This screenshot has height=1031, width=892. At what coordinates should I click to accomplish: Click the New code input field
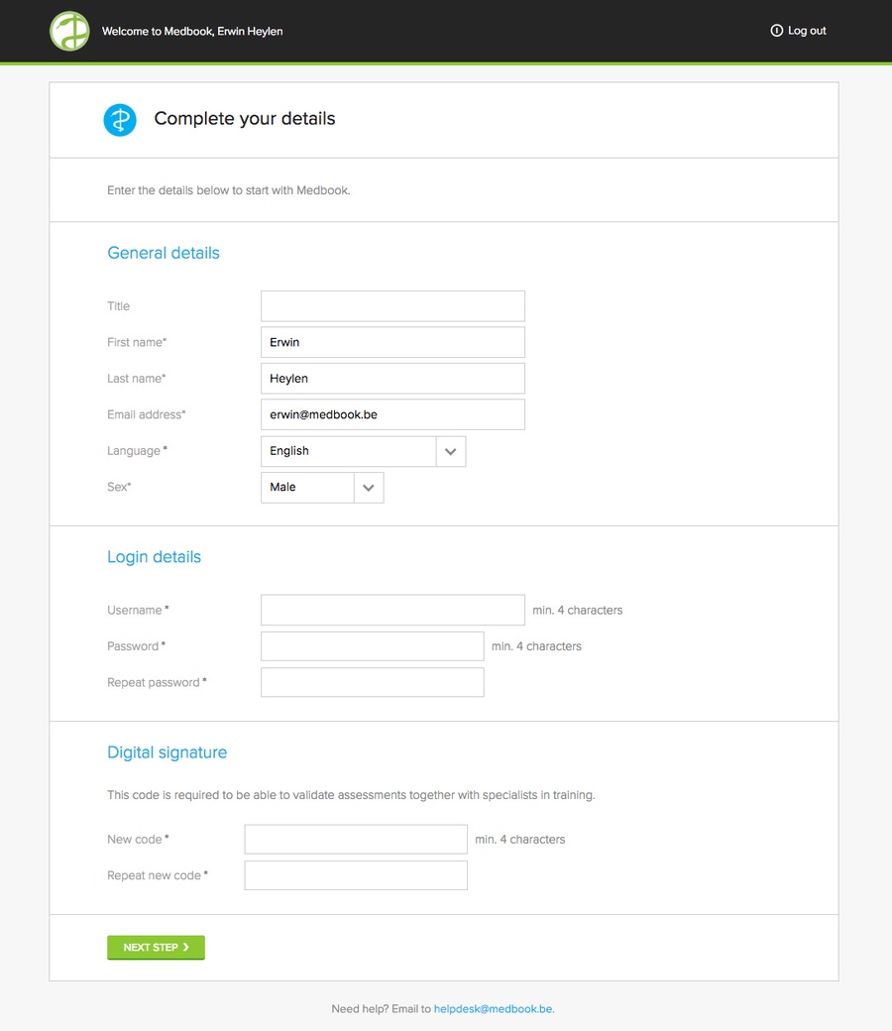tap(356, 839)
